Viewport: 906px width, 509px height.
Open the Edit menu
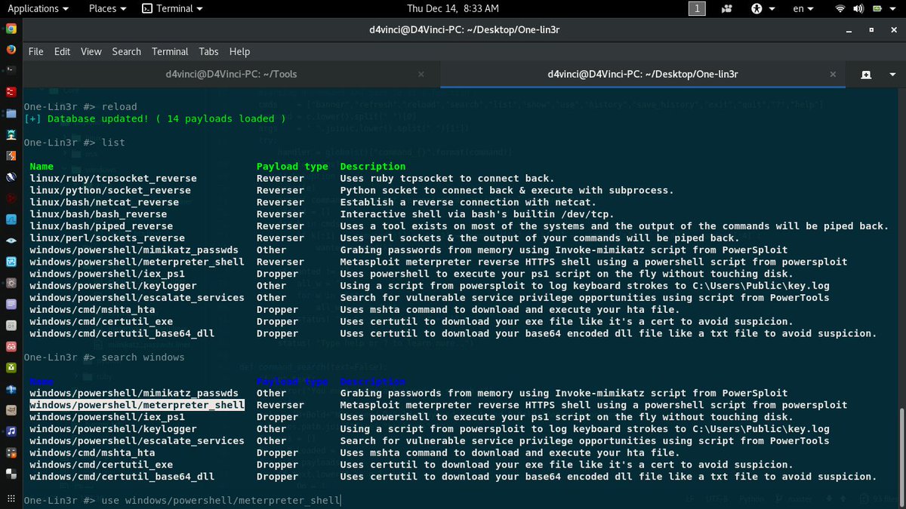click(62, 51)
